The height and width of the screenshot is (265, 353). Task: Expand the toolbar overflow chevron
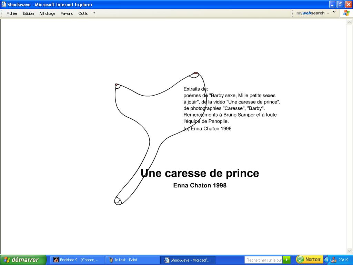(334, 12)
